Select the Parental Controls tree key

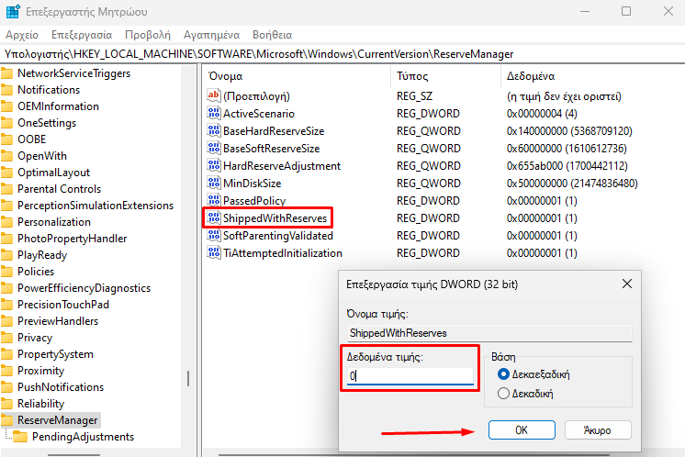point(59,189)
